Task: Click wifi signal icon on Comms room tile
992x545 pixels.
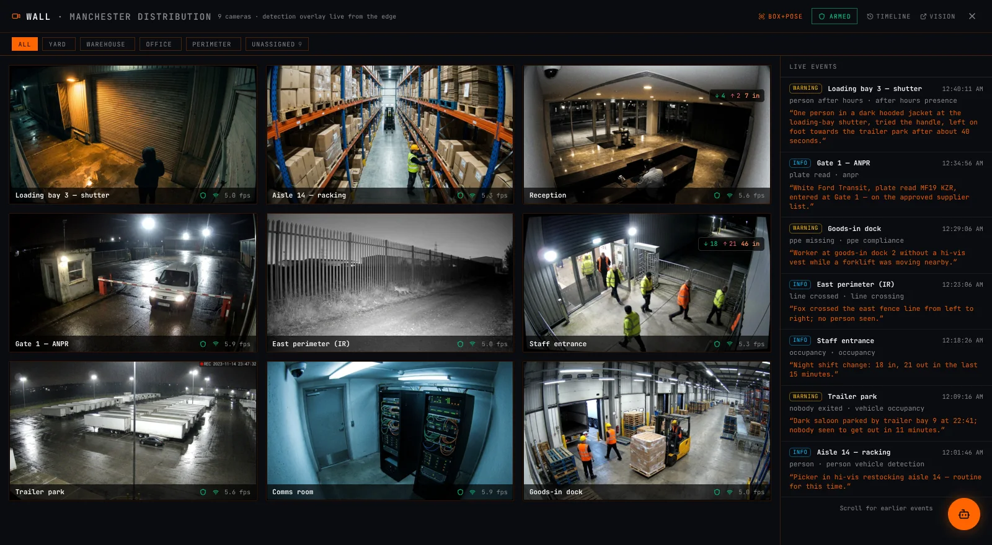Action: pyautogui.click(x=472, y=492)
